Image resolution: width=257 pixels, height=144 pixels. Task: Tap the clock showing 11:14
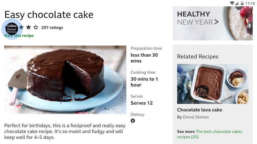point(251,3)
